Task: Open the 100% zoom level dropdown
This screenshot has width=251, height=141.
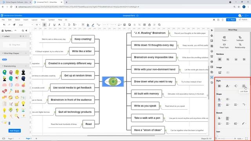Action: point(240,138)
